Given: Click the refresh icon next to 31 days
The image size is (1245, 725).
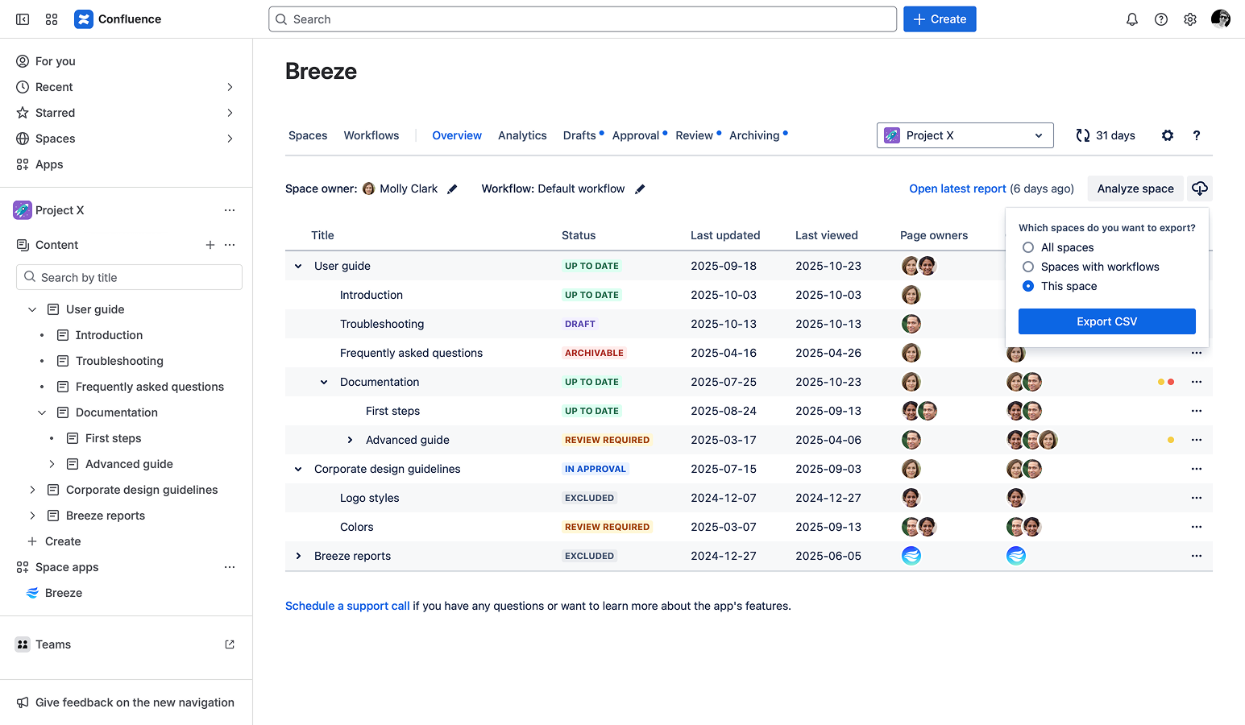Looking at the screenshot, I should (1082, 135).
